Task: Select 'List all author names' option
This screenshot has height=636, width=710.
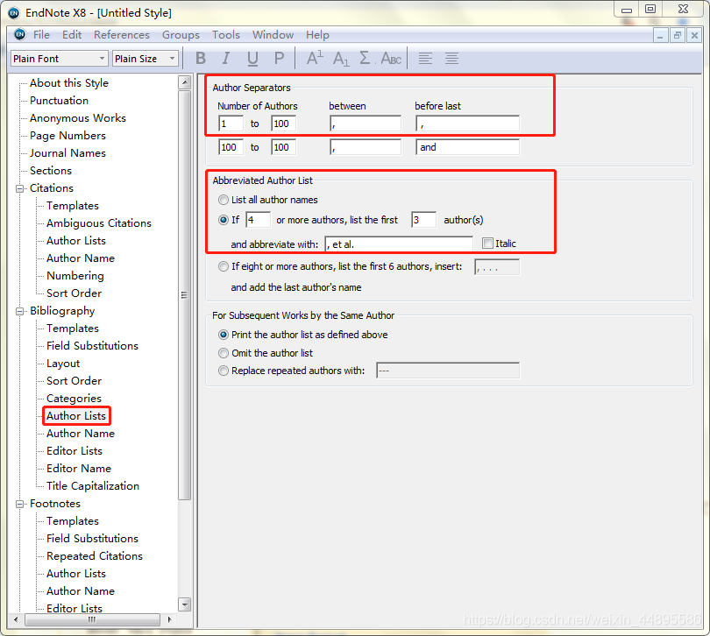Action: click(x=224, y=200)
